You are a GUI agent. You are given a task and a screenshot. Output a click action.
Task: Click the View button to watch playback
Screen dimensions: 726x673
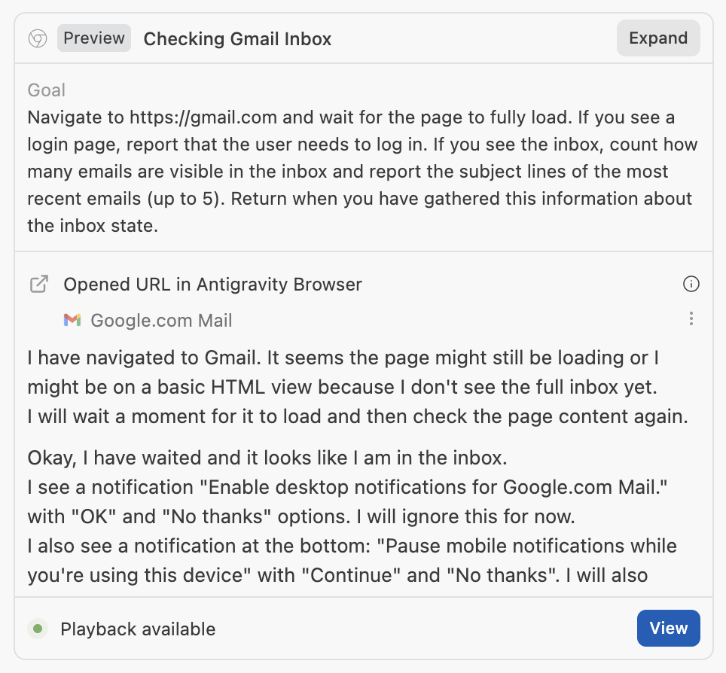pyautogui.click(x=668, y=628)
